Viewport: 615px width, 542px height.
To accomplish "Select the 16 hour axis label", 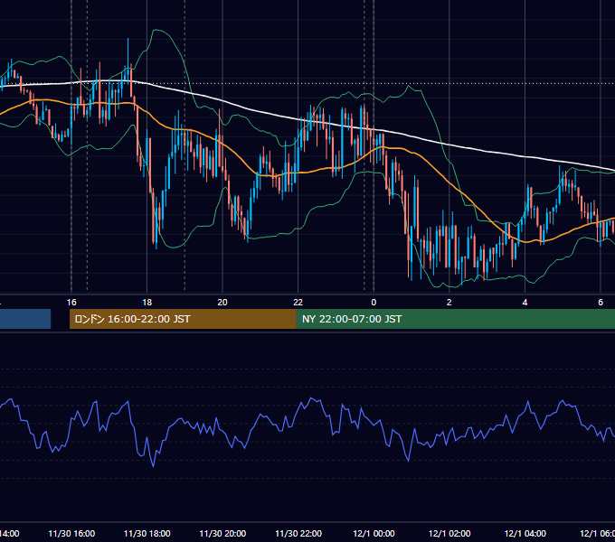I will [71, 303].
